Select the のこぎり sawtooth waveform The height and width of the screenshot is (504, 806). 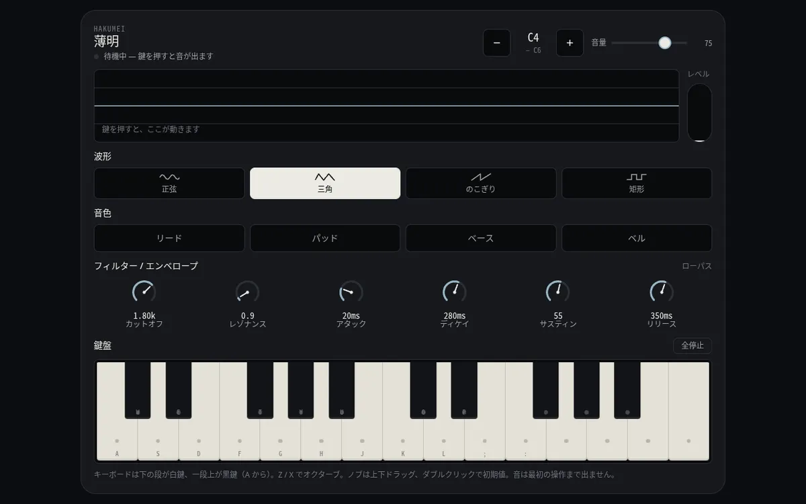coord(481,183)
